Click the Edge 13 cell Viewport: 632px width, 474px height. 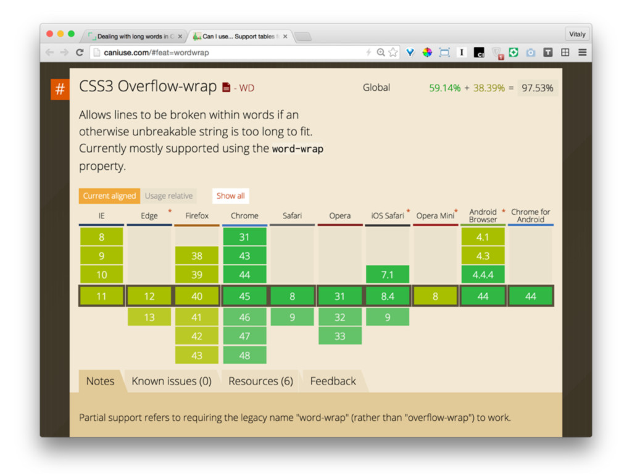tap(149, 317)
